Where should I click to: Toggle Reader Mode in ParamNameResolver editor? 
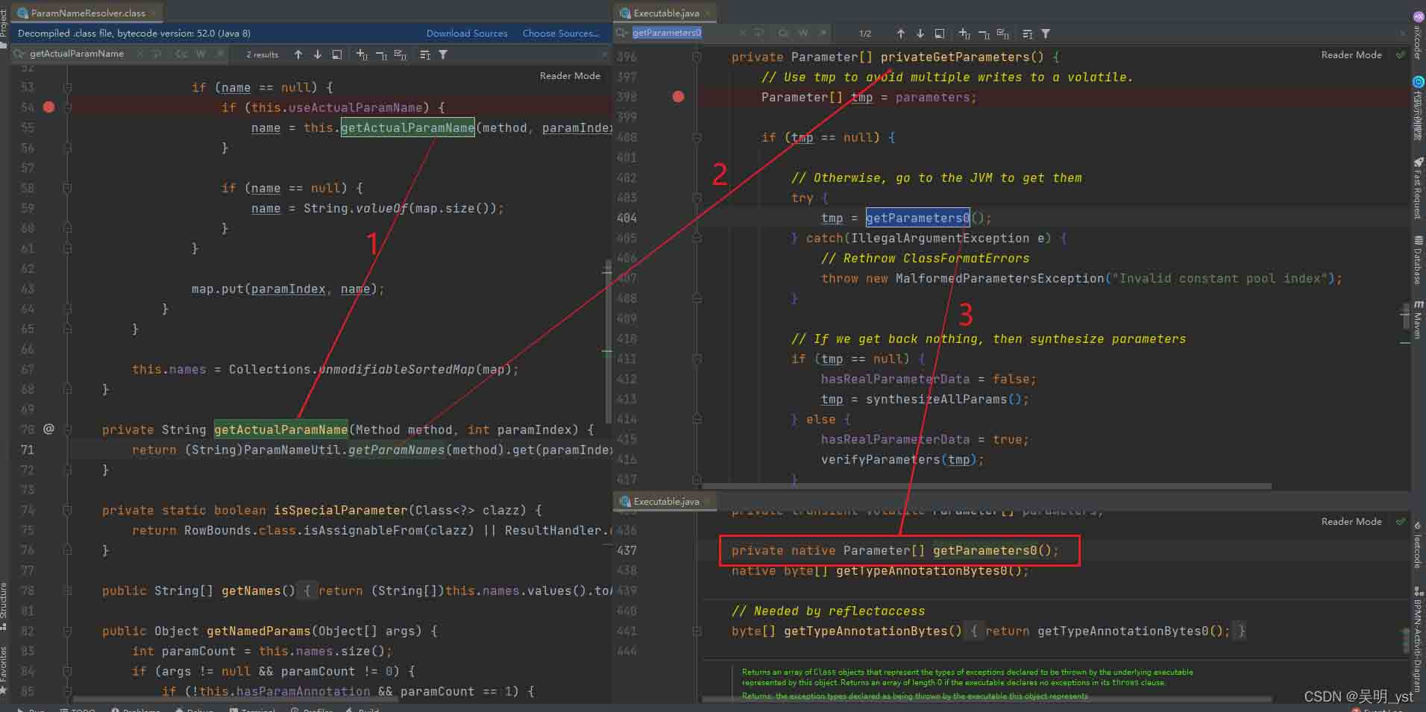(570, 75)
